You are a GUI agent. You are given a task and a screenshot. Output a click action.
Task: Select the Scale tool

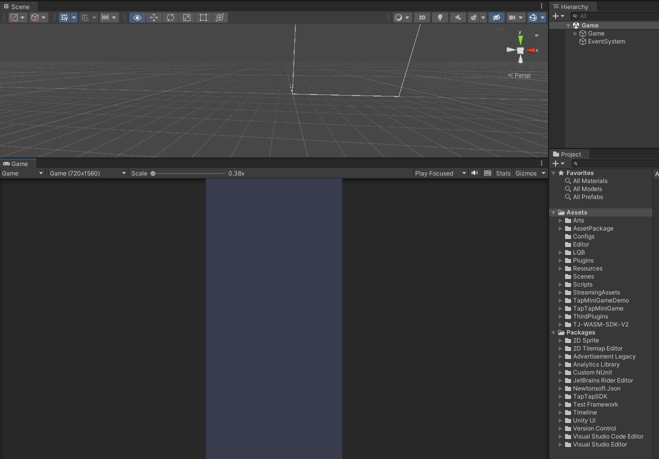(187, 17)
